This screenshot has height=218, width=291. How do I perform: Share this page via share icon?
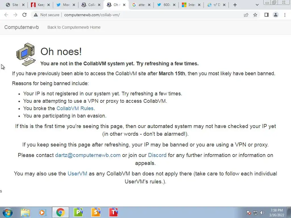pyautogui.click(x=246, y=15)
